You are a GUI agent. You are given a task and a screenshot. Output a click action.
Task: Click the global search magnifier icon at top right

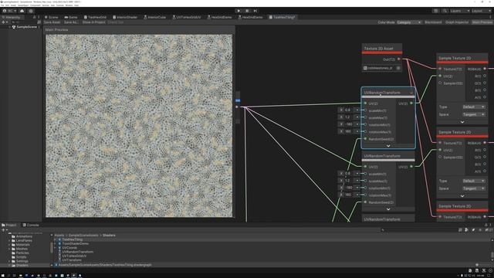pyautogui.click(x=445, y=11)
